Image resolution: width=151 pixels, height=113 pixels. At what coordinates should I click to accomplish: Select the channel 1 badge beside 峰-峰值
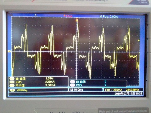12,78
